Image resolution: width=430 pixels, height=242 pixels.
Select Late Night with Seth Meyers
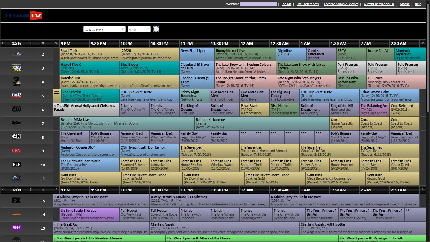point(306,82)
